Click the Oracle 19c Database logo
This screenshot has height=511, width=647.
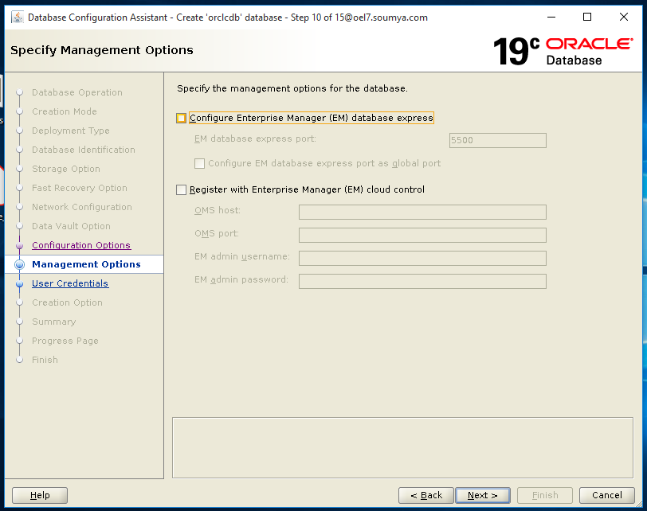coord(563,51)
